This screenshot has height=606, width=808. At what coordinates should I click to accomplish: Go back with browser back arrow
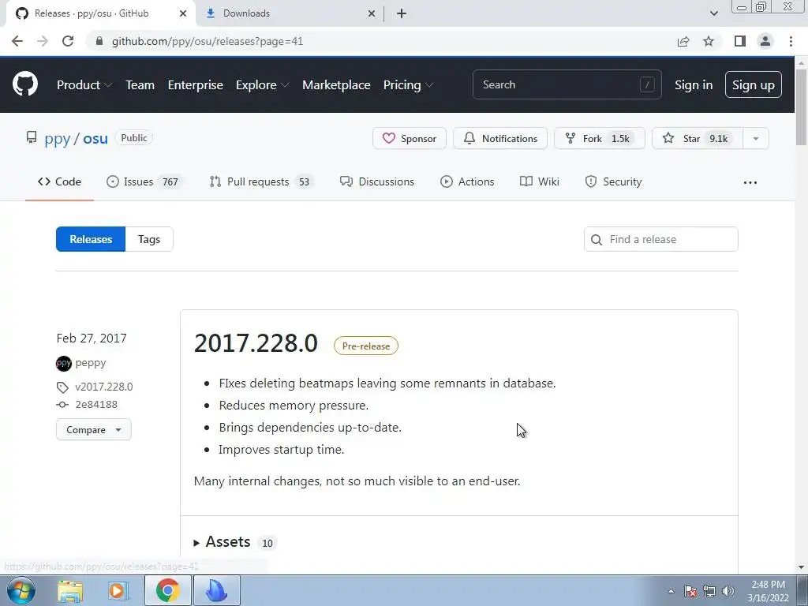tap(17, 41)
